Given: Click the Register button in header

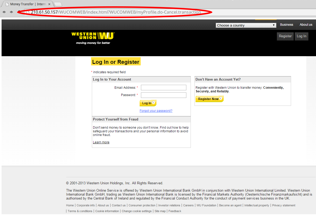Looking at the screenshot, I should tap(285, 36).
